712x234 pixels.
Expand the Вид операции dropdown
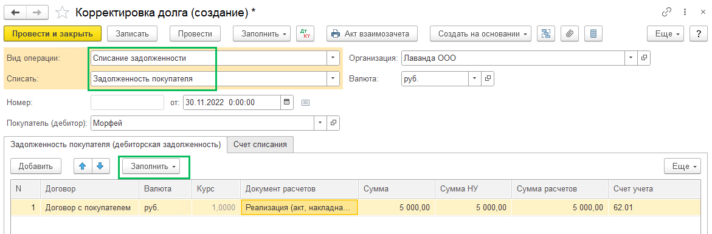pos(333,58)
